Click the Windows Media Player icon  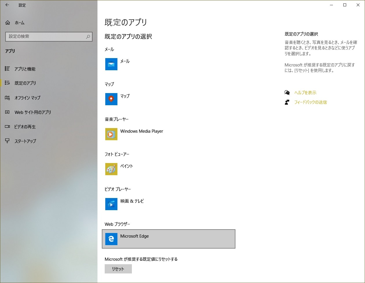pos(111,134)
